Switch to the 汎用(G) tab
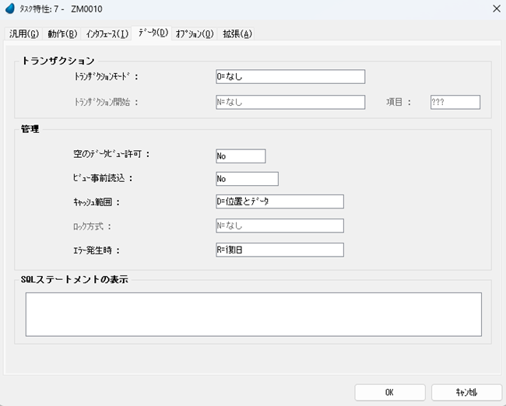This screenshot has width=506, height=406. (x=23, y=34)
